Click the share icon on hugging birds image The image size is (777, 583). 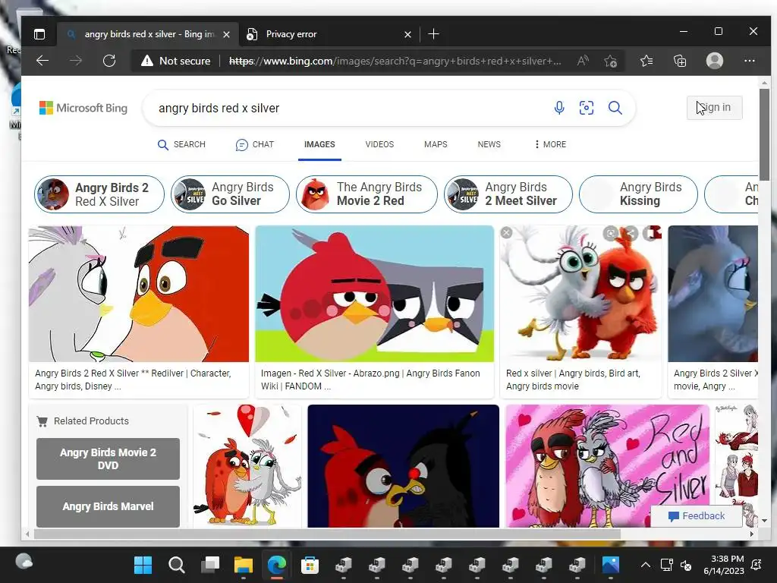[631, 232]
